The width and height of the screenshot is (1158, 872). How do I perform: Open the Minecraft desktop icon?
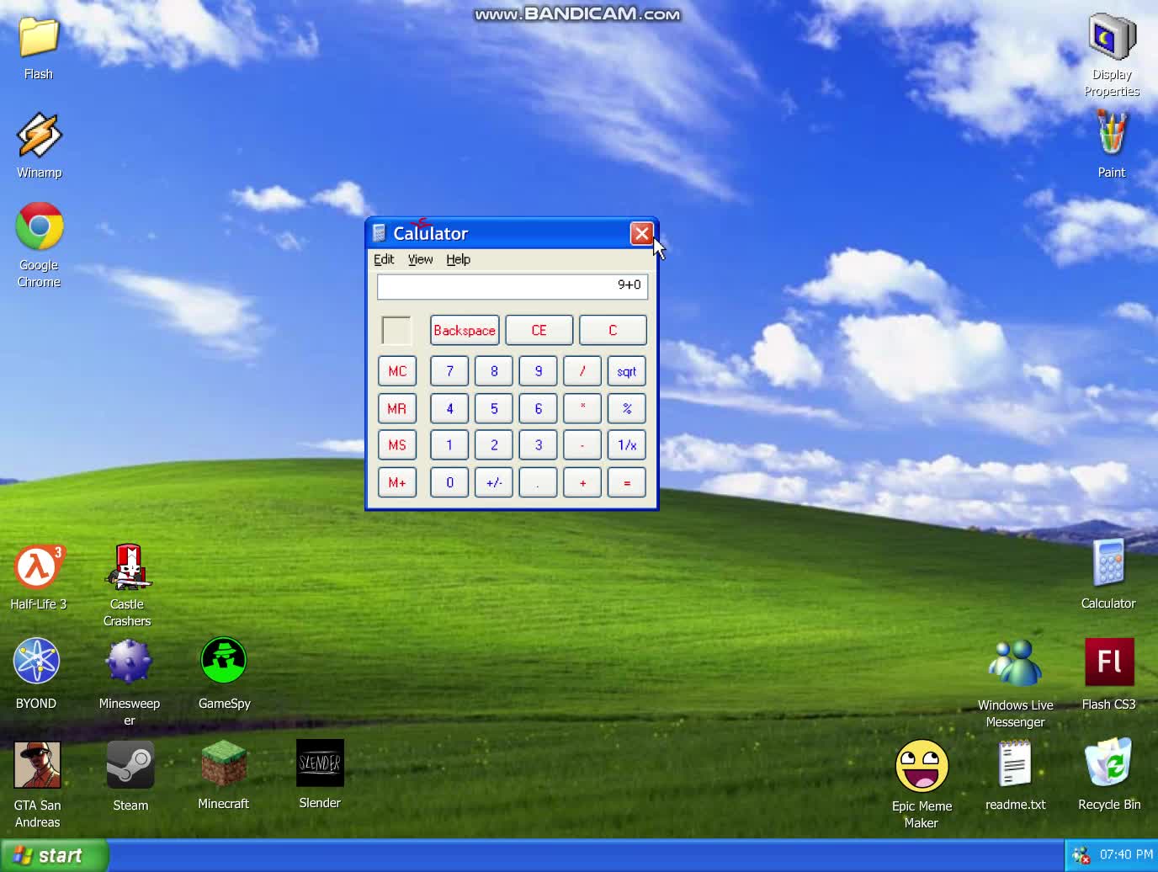click(223, 765)
